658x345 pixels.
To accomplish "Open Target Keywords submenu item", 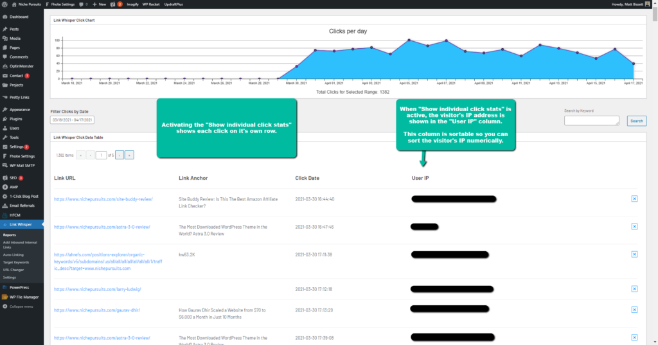I will click(x=16, y=262).
